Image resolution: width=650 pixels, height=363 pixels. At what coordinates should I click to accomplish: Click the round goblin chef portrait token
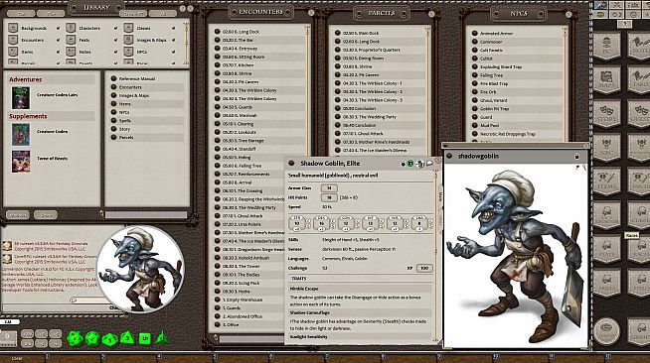(x=141, y=269)
